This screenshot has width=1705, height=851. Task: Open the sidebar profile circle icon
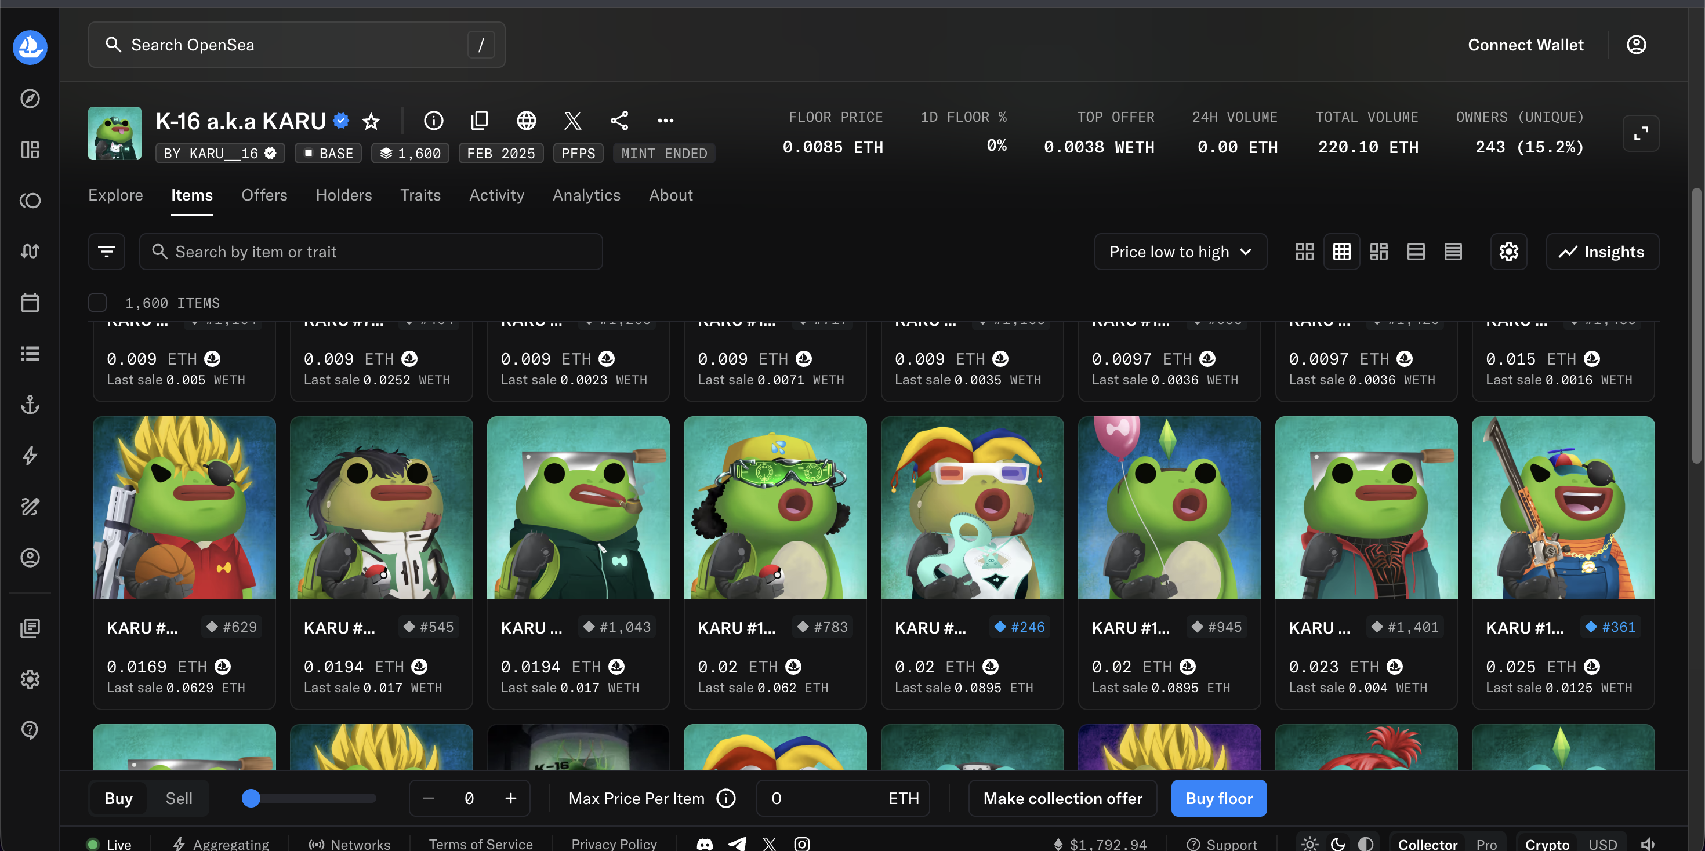(30, 557)
